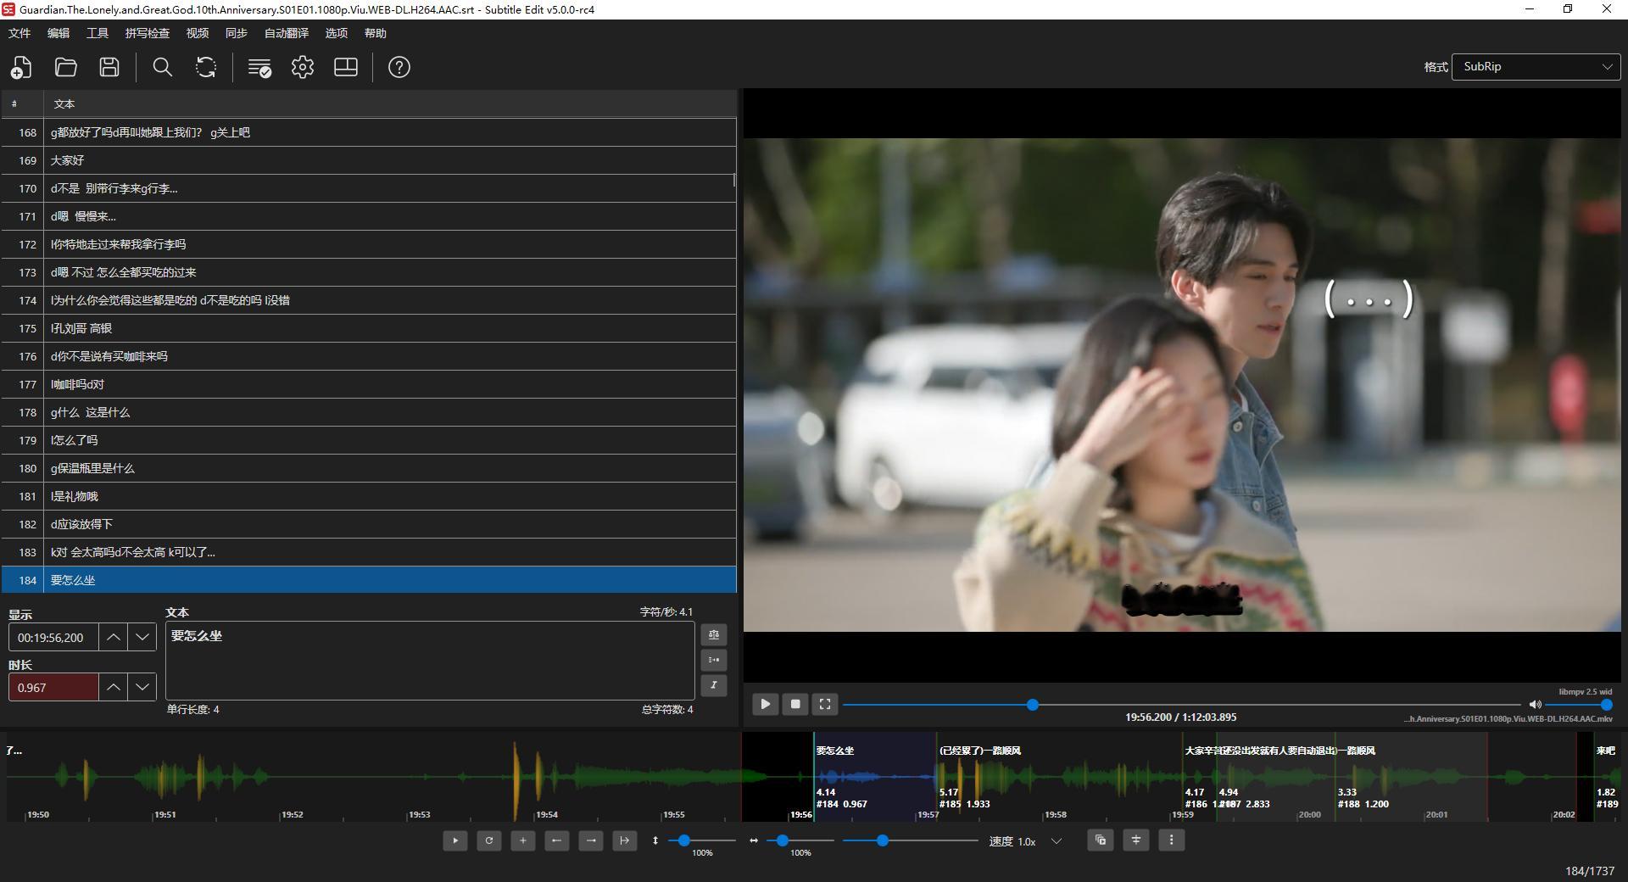This screenshot has height=882, width=1628.
Task: Click the set end button in the waveform toolbar
Action: (x=591, y=840)
